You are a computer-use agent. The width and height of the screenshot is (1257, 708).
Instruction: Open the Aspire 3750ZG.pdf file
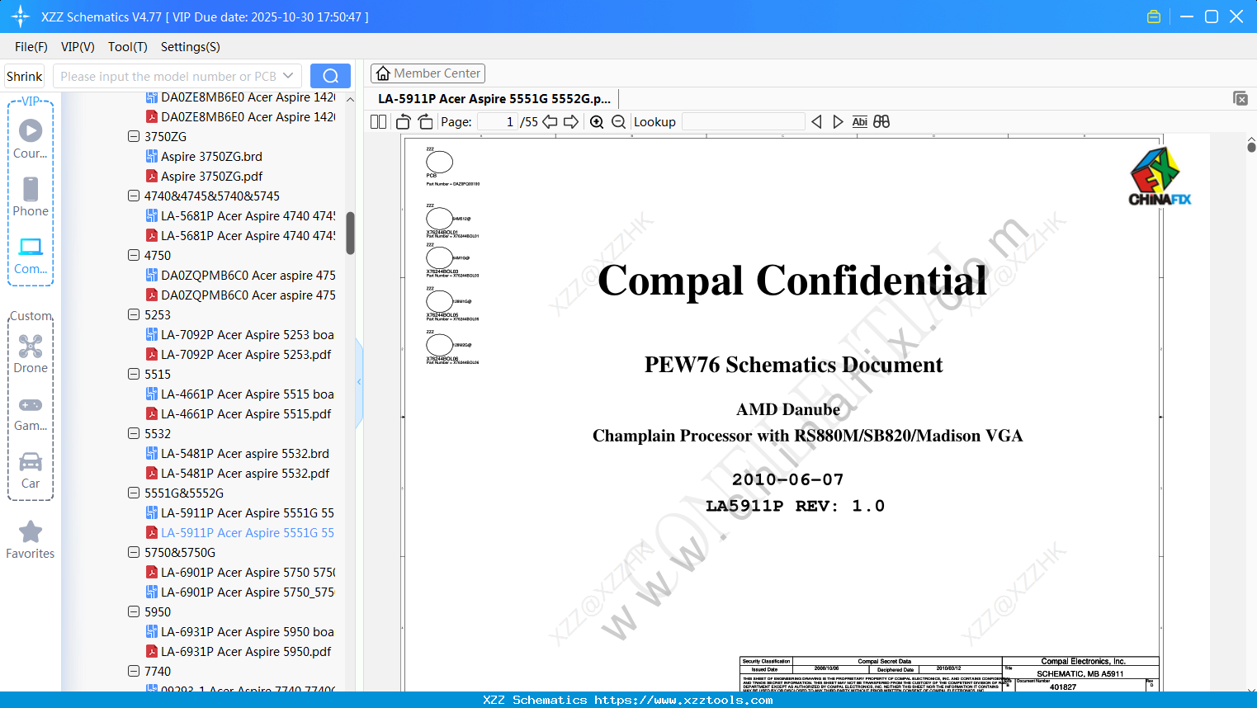pos(211,176)
